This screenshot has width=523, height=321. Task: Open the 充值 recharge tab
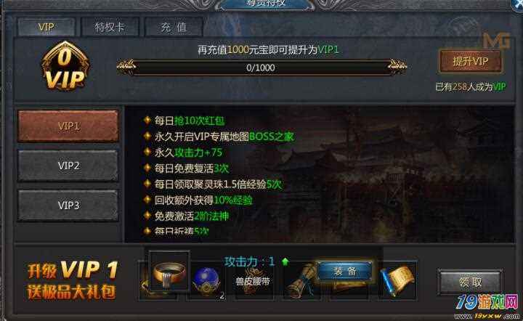tap(174, 27)
